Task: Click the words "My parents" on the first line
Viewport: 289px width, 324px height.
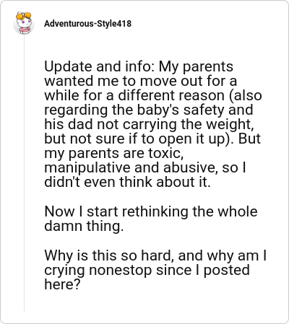Action: point(196,66)
